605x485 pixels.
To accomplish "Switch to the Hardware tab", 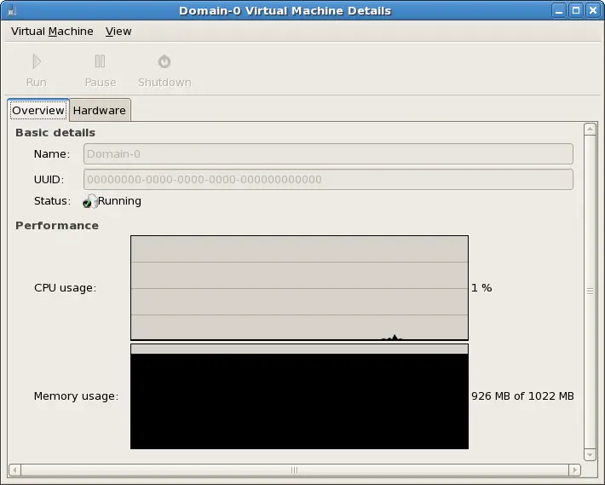I will click(x=100, y=110).
